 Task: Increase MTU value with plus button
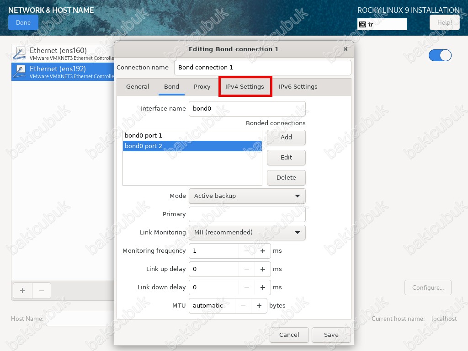pos(259,306)
